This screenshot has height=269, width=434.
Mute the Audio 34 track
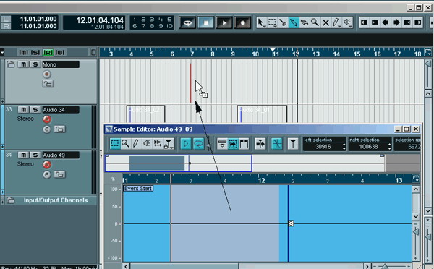(23, 110)
